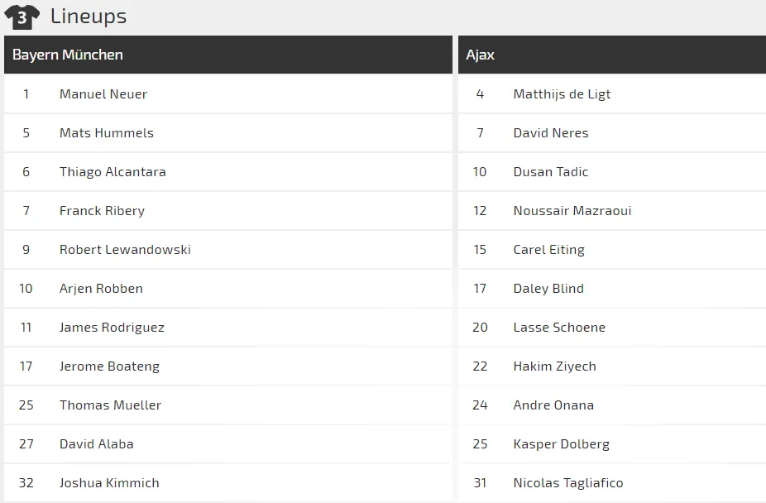This screenshot has width=766, height=503.
Task: Click on Mats Hummels
Action: (x=107, y=133)
